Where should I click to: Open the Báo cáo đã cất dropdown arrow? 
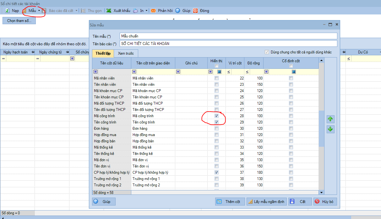coord(76,11)
